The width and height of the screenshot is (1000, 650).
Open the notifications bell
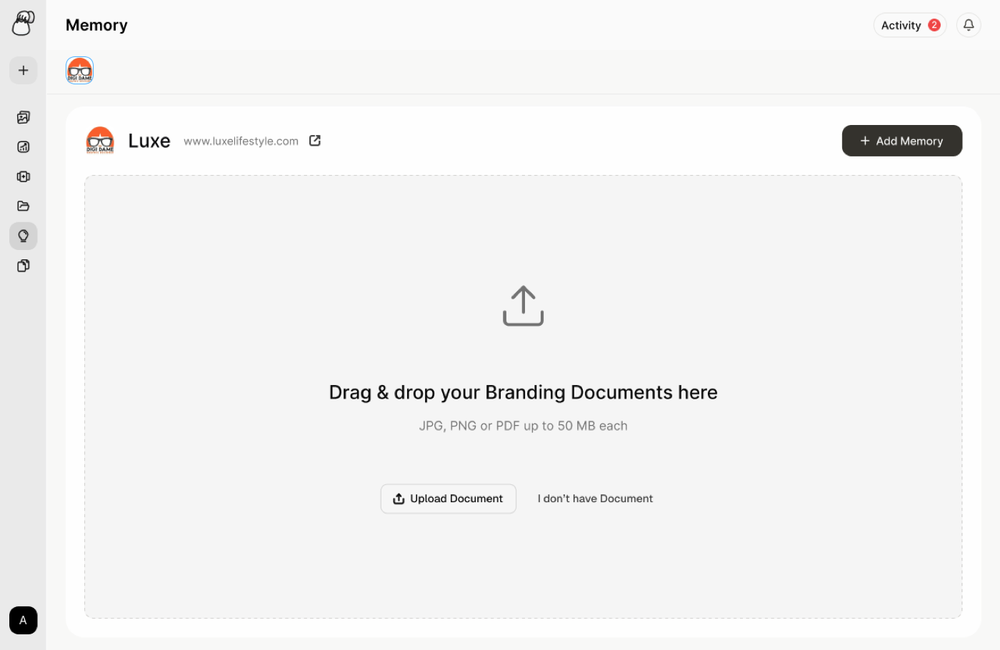[x=969, y=25]
